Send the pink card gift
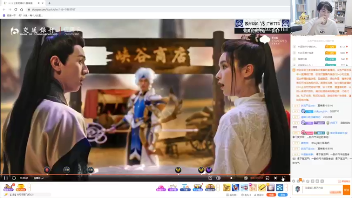This screenshot has width=352, height=198. (x=253, y=187)
